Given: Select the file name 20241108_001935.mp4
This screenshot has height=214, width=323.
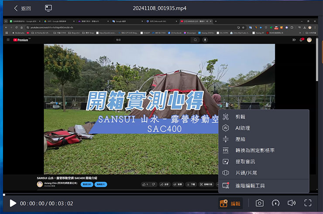Looking at the screenshot, I should click(159, 8).
